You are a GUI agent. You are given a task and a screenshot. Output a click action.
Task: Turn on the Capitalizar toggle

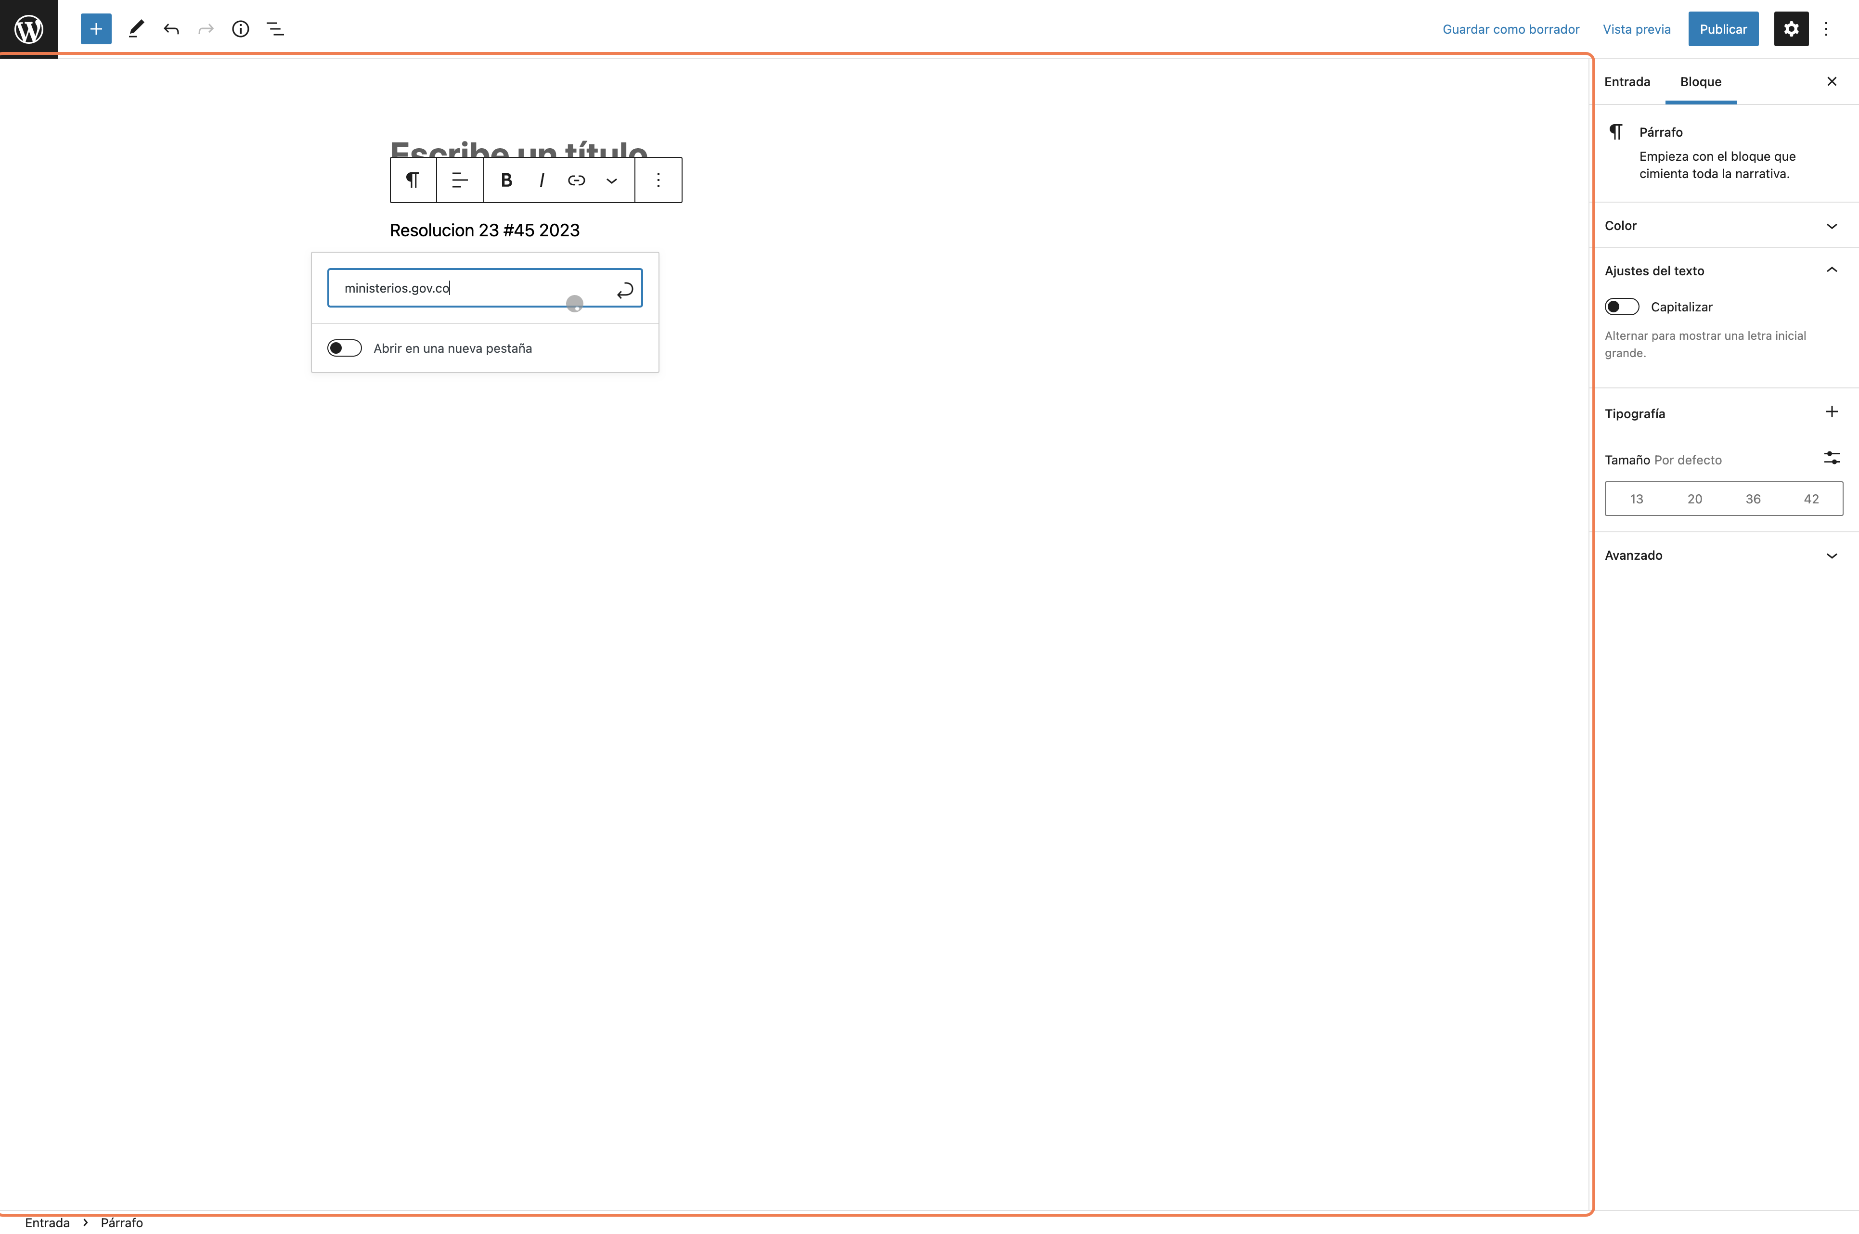tap(1621, 307)
